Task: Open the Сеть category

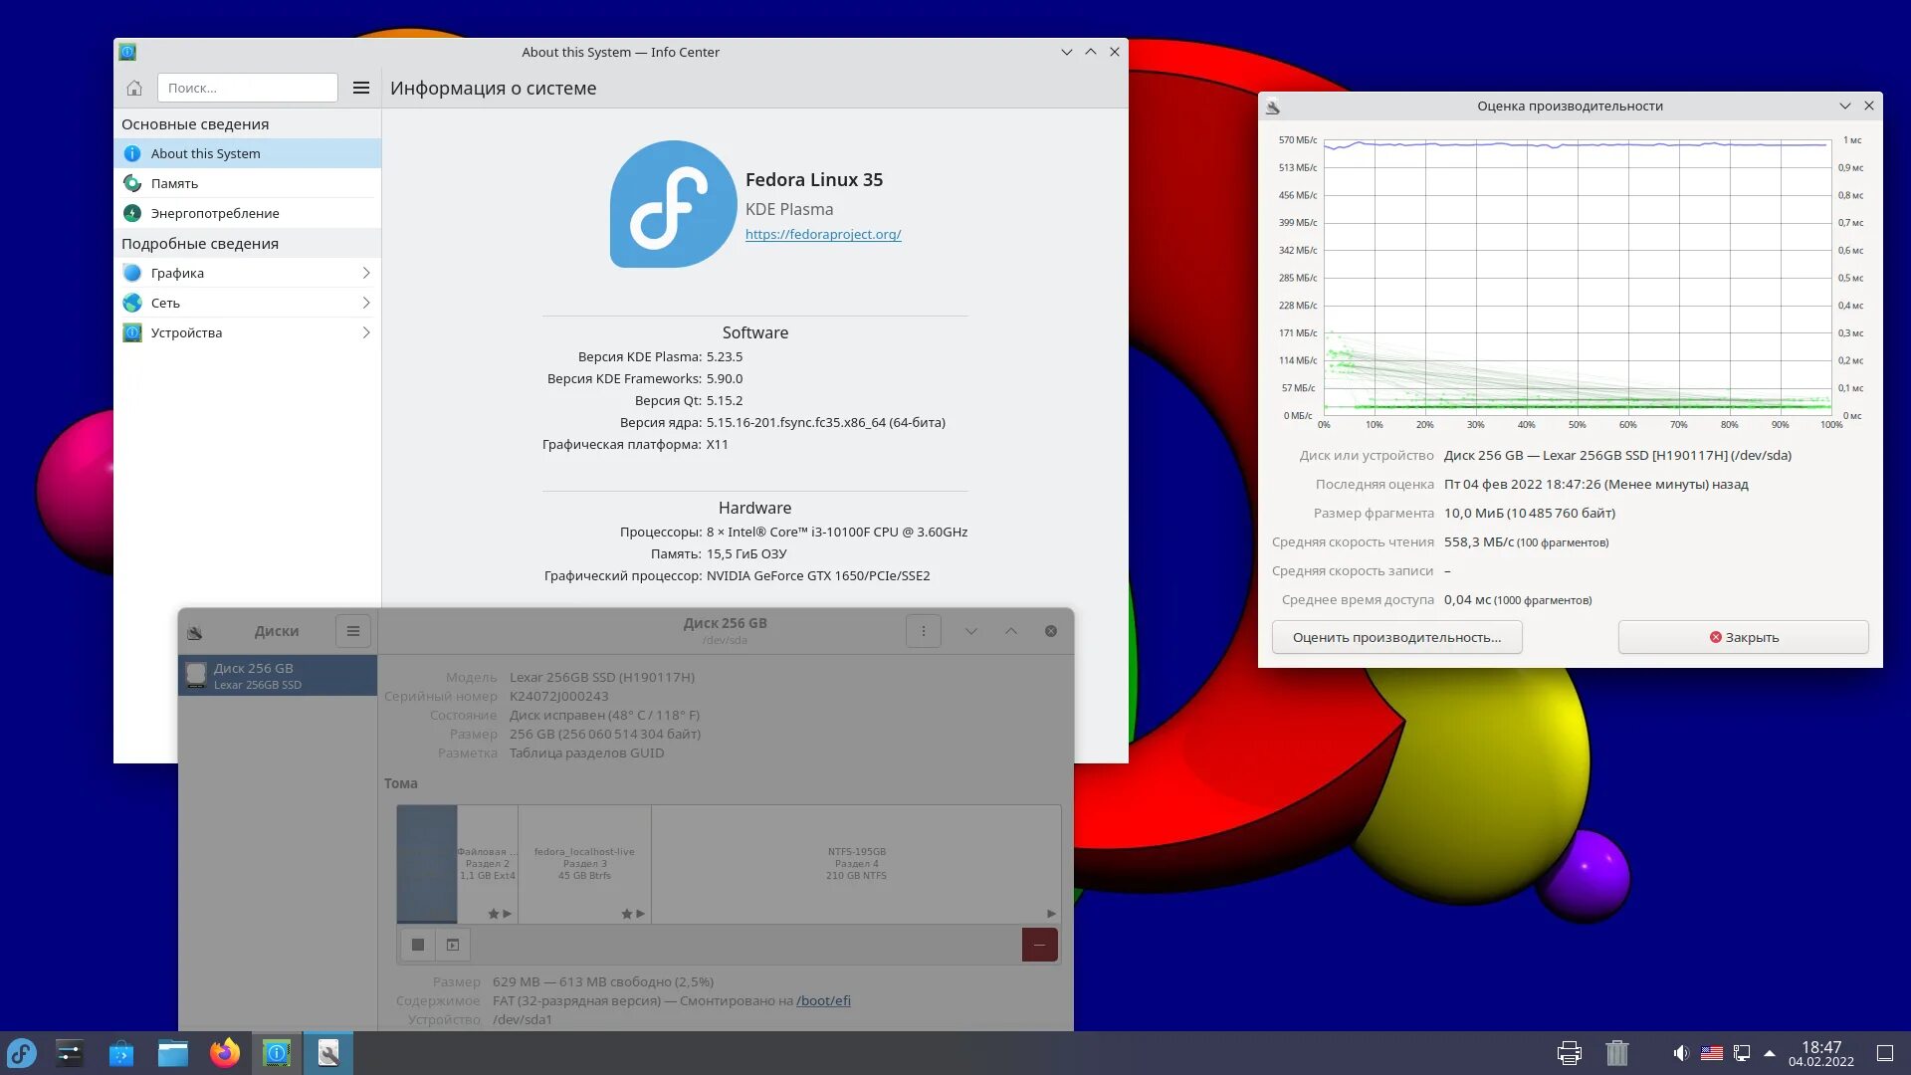Action: pos(247,303)
